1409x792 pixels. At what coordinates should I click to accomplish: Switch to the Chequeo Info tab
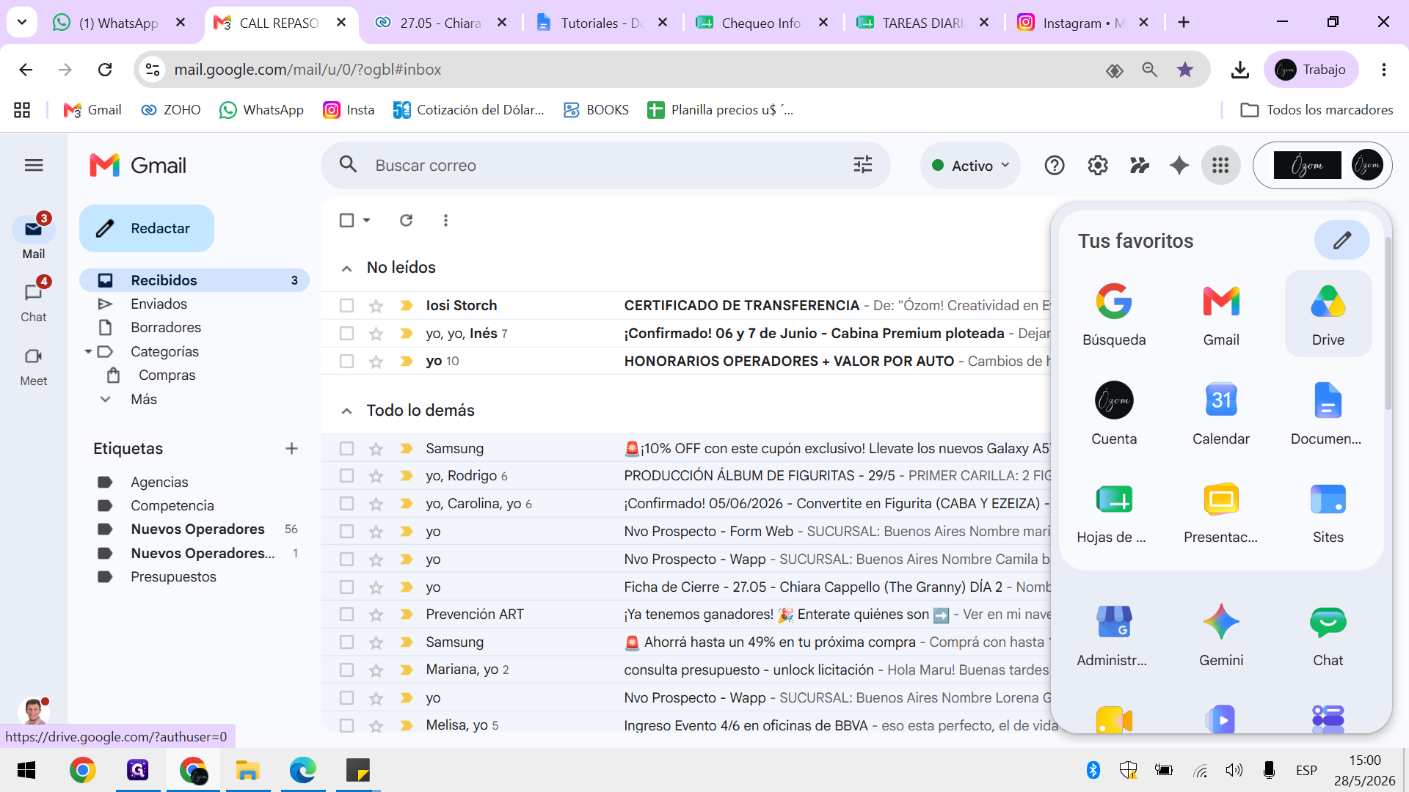coord(762,23)
